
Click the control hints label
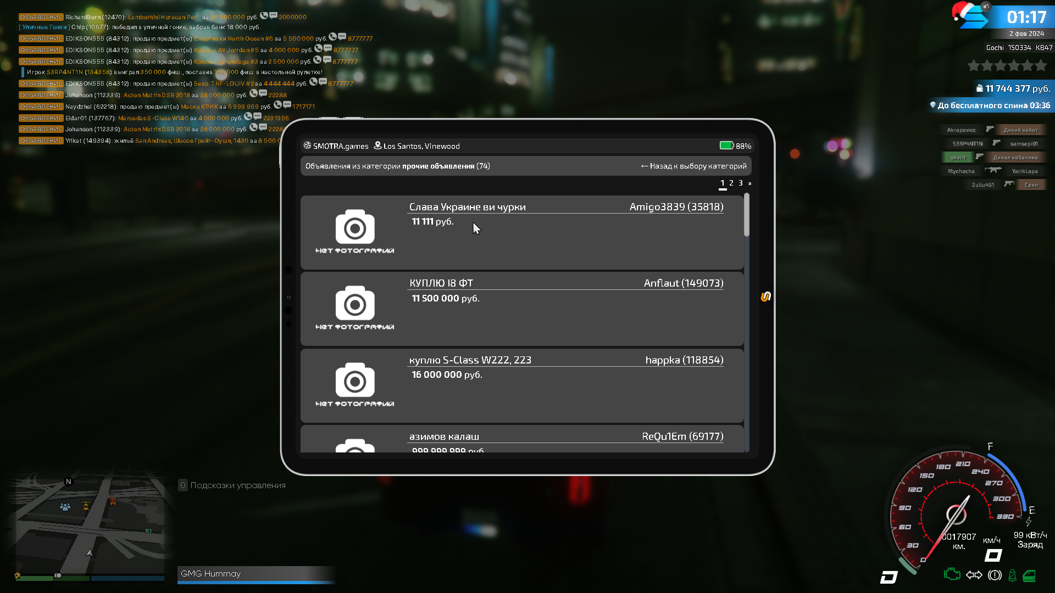pos(237,485)
